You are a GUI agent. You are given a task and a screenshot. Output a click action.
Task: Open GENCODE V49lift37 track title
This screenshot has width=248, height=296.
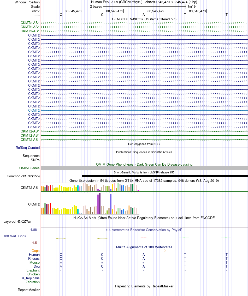pyautogui.click(x=144, y=19)
